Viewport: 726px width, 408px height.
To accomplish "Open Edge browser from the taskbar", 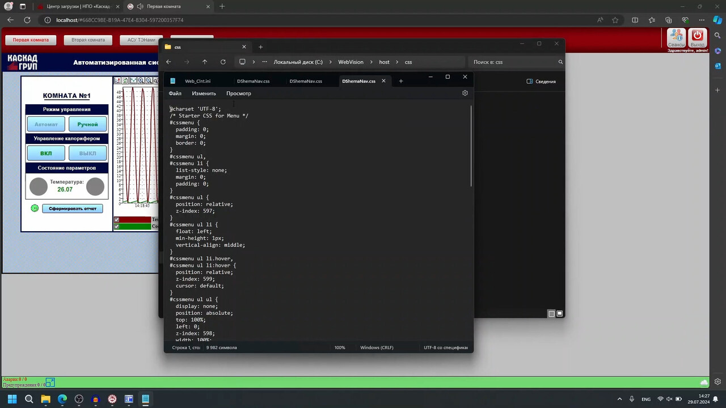I will click(62, 399).
